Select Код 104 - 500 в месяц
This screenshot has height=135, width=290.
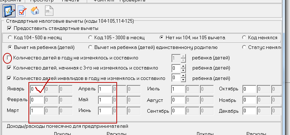(10, 37)
